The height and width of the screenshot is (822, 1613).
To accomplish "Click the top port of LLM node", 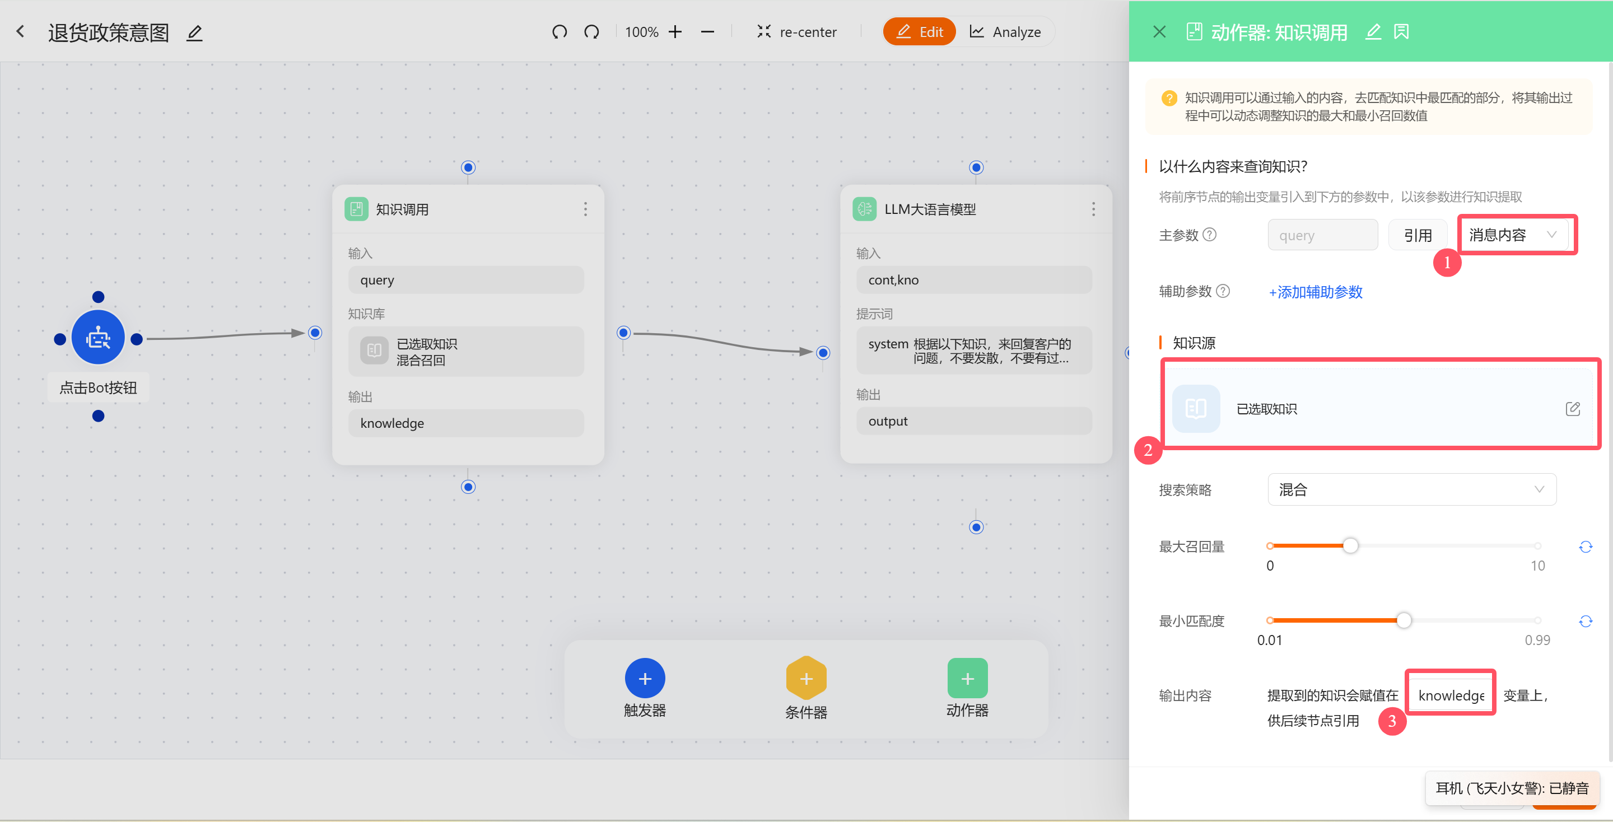I will pyautogui.click(x=976, y=167).
